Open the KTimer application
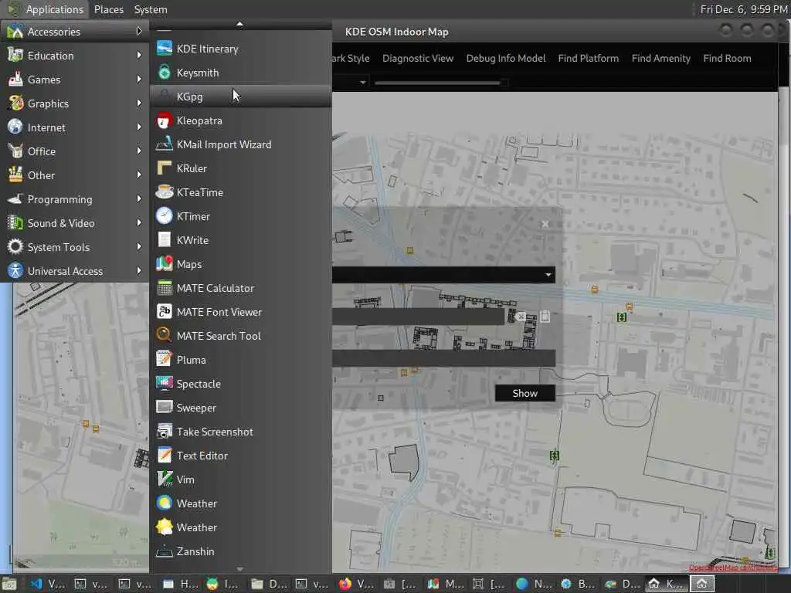Screen dimensions: 791x593 [241, 216]
